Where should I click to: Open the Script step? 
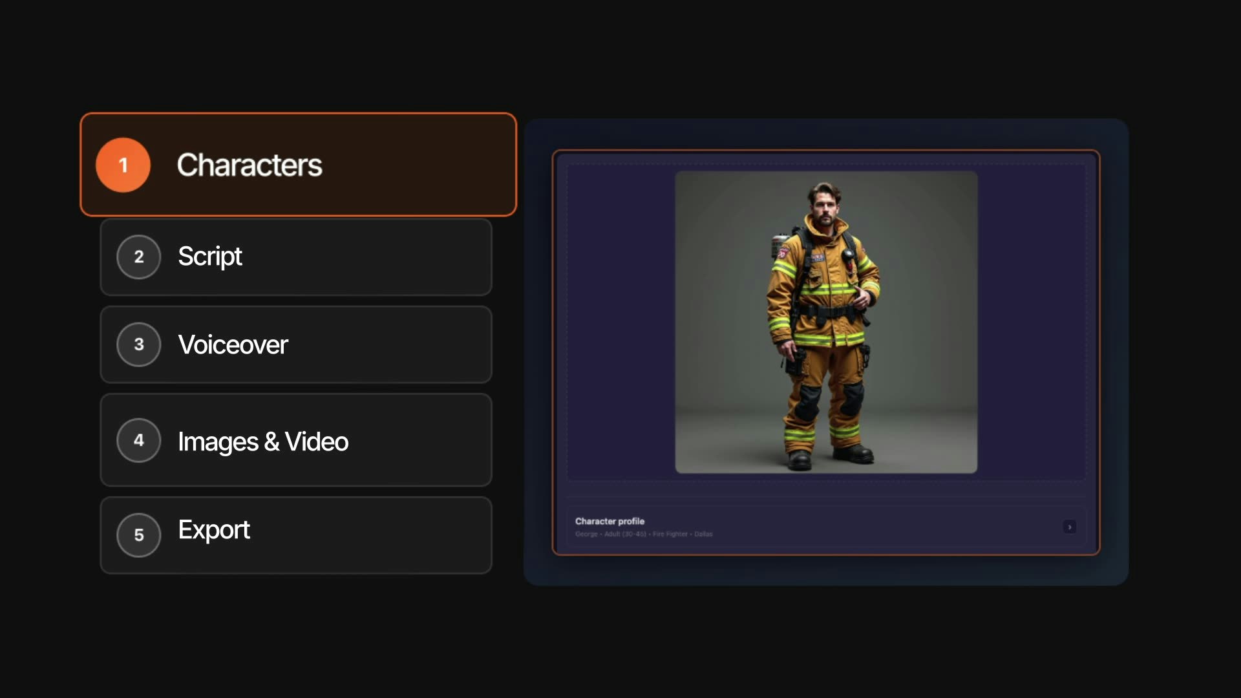coord(210,257)
